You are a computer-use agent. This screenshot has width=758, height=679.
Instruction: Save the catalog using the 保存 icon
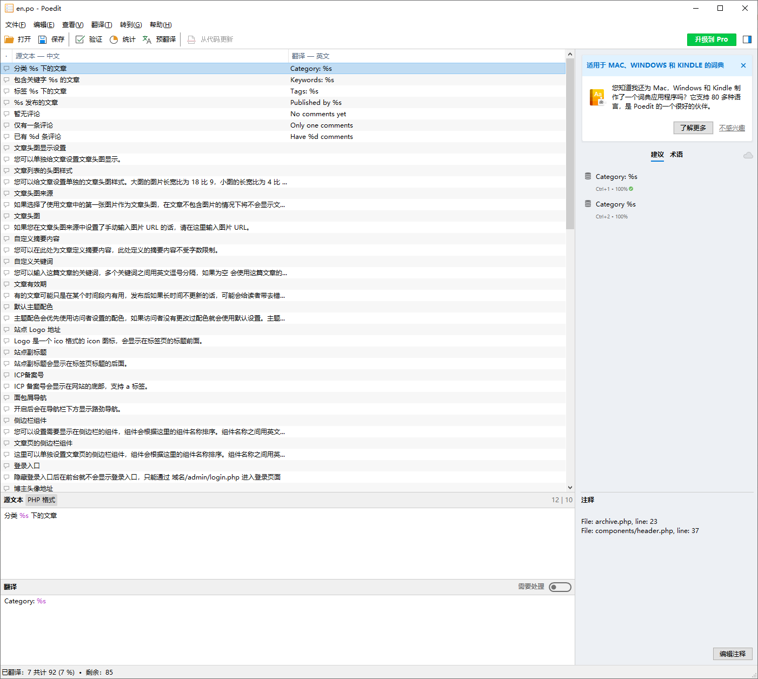coord(42,39)
